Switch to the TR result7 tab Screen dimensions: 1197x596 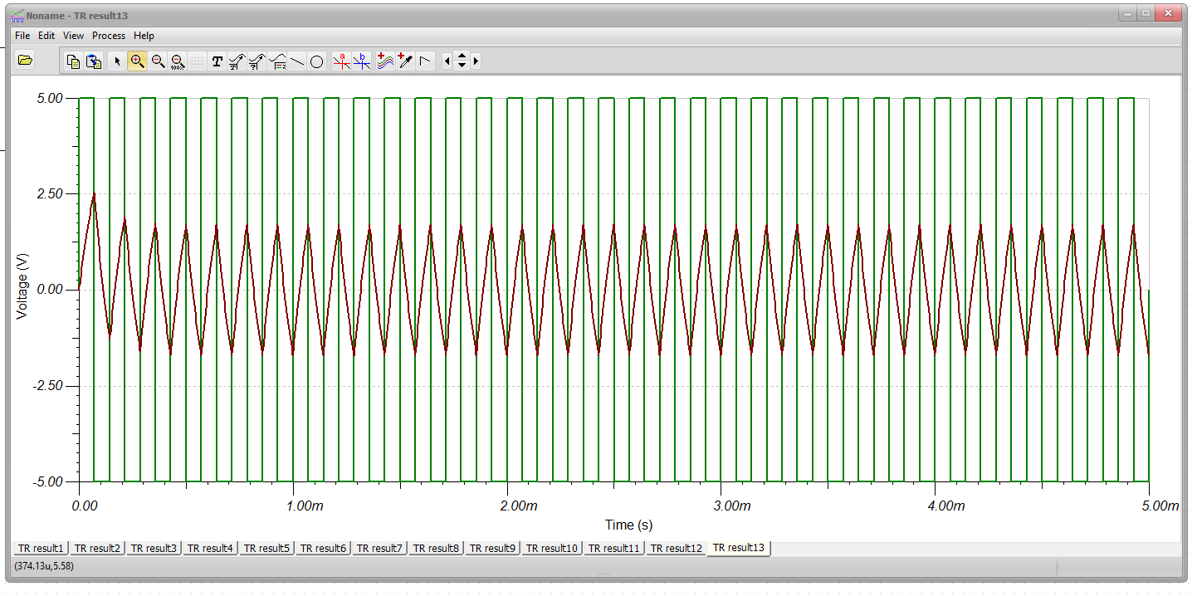tap(379, 548)
